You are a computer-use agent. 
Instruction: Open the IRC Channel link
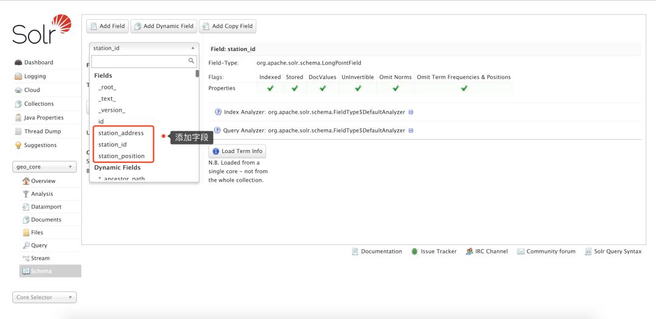coord(491,252)
